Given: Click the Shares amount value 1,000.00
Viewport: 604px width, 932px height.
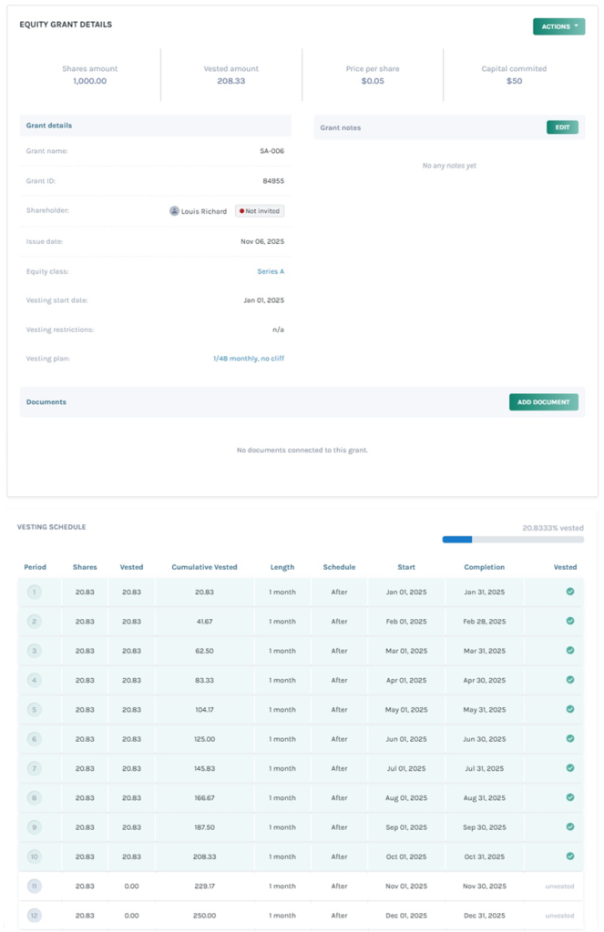Looking at the screenshot, I should (90, 81).
